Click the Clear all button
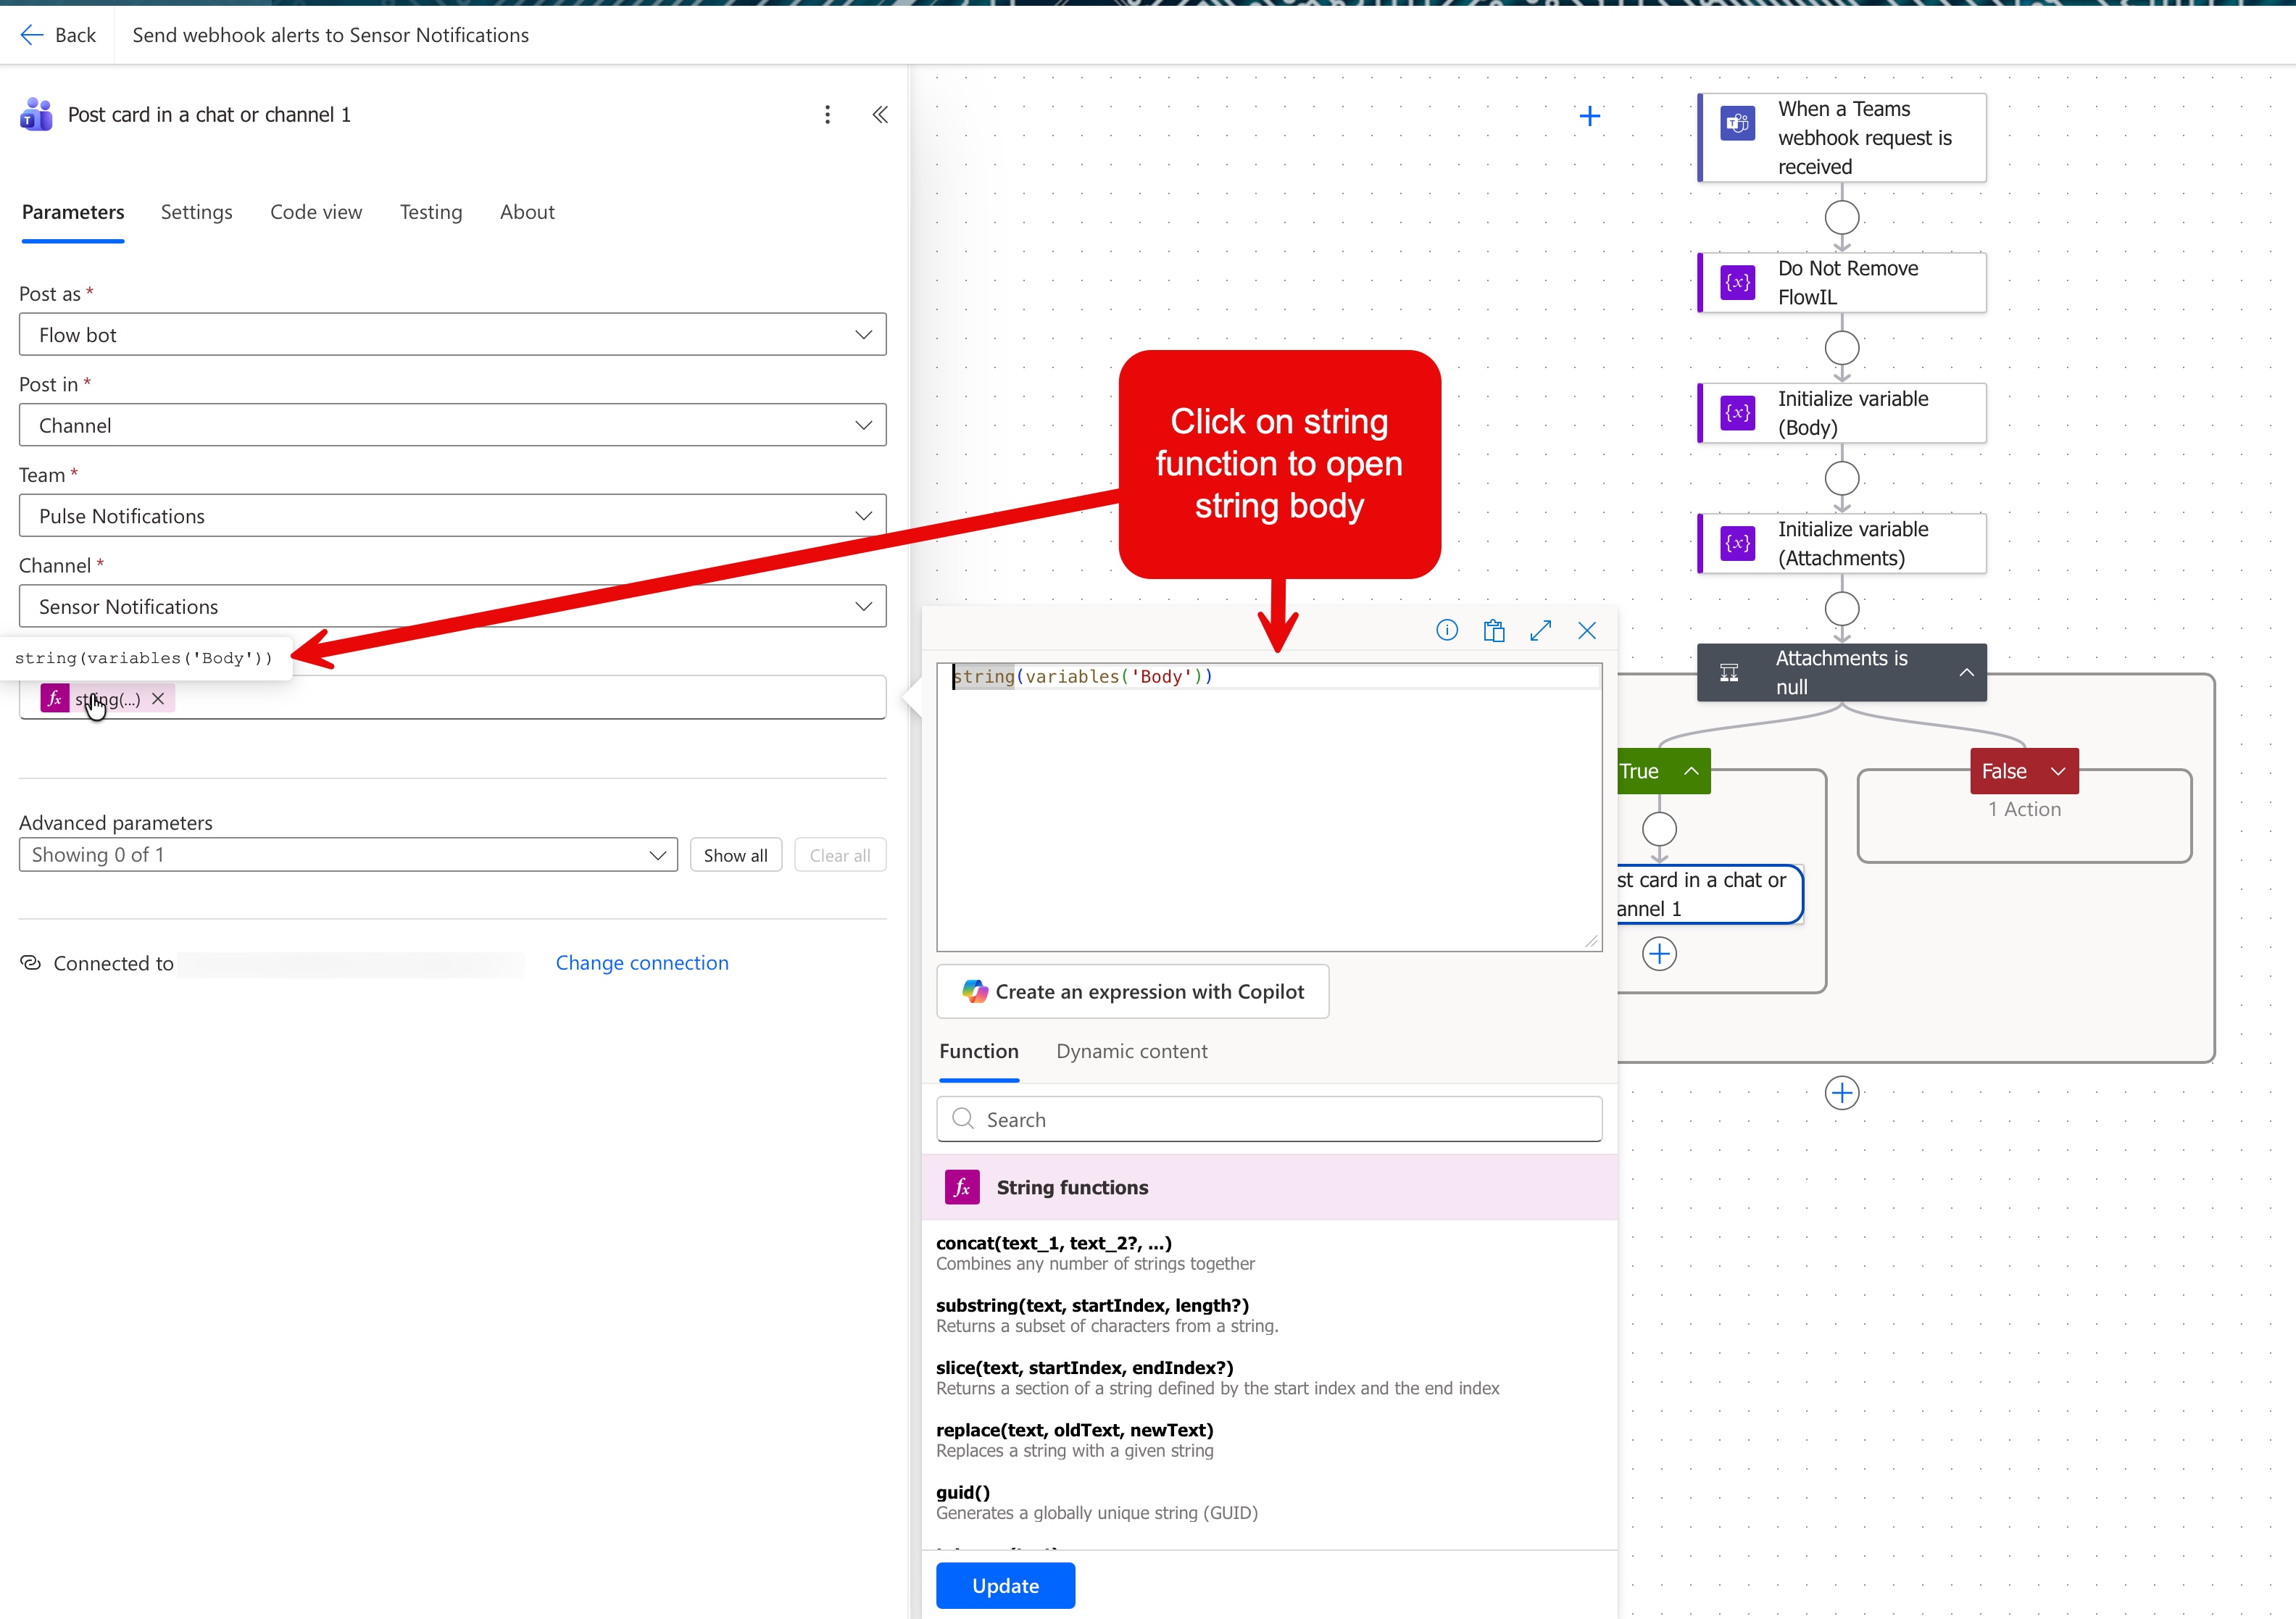This screenshot has height=1619, width=2296. [x=840, y=855]
